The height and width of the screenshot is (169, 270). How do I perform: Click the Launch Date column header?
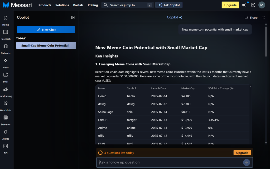(x=158, y=88)
